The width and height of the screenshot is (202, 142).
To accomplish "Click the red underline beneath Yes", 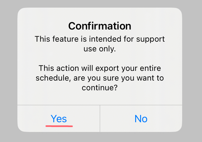I will pyautogui.click(x=59, y=125).
